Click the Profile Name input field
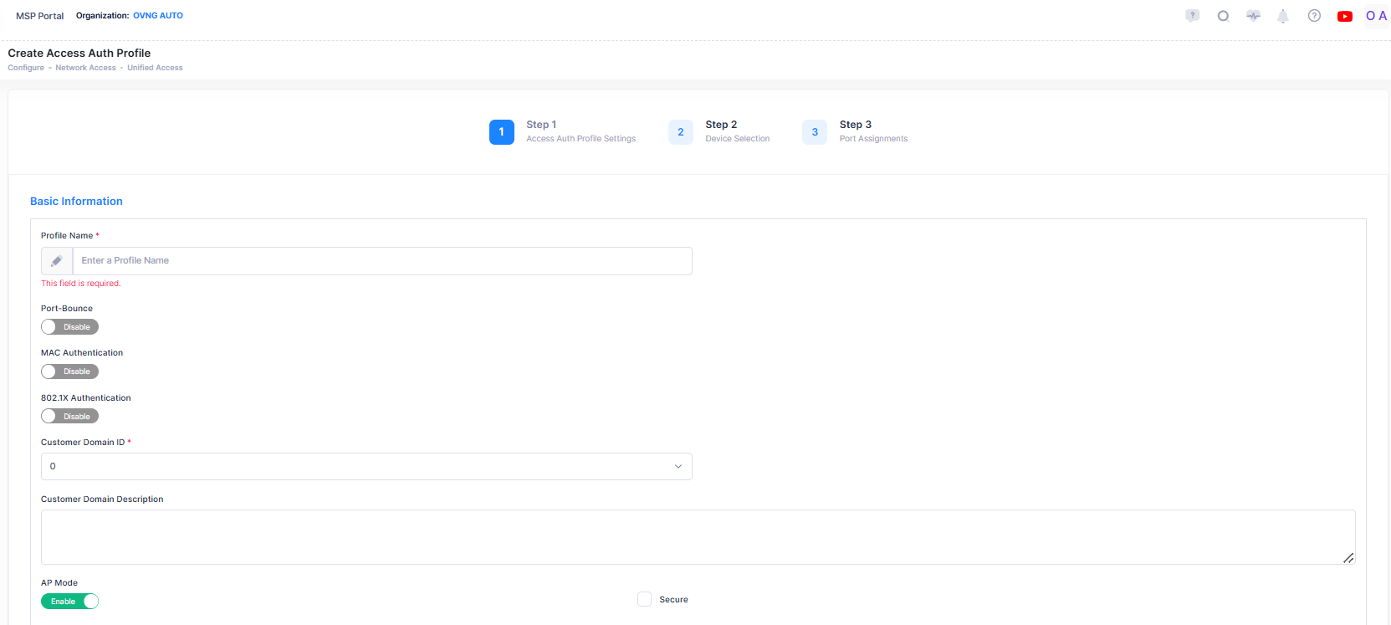The height and width of the screenshot is (625, 1391). pyautogui.click(x=382, y=261)
